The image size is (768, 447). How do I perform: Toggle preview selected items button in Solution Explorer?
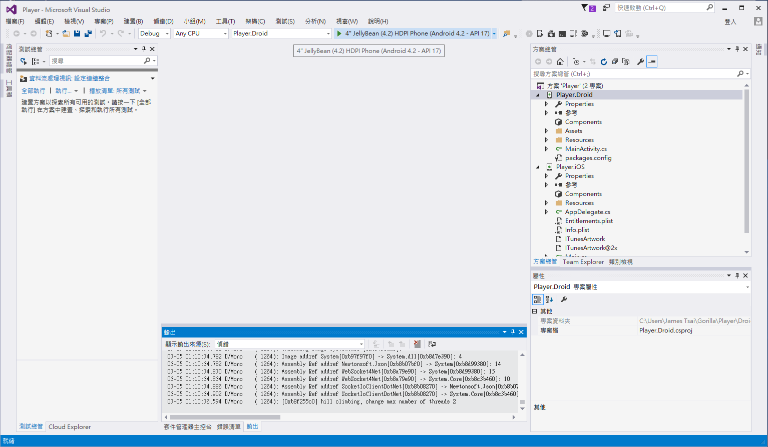click(x=652, y=61)
